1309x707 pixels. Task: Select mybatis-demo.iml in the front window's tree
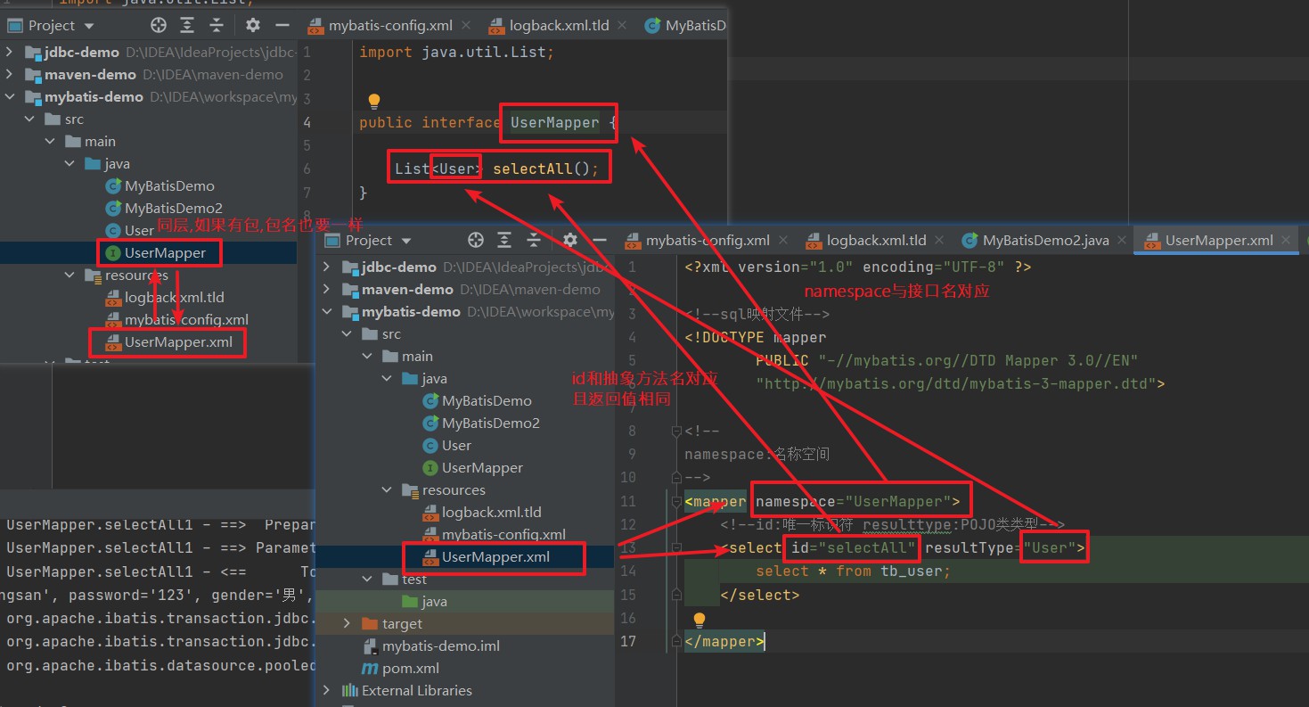click(430, 645)
